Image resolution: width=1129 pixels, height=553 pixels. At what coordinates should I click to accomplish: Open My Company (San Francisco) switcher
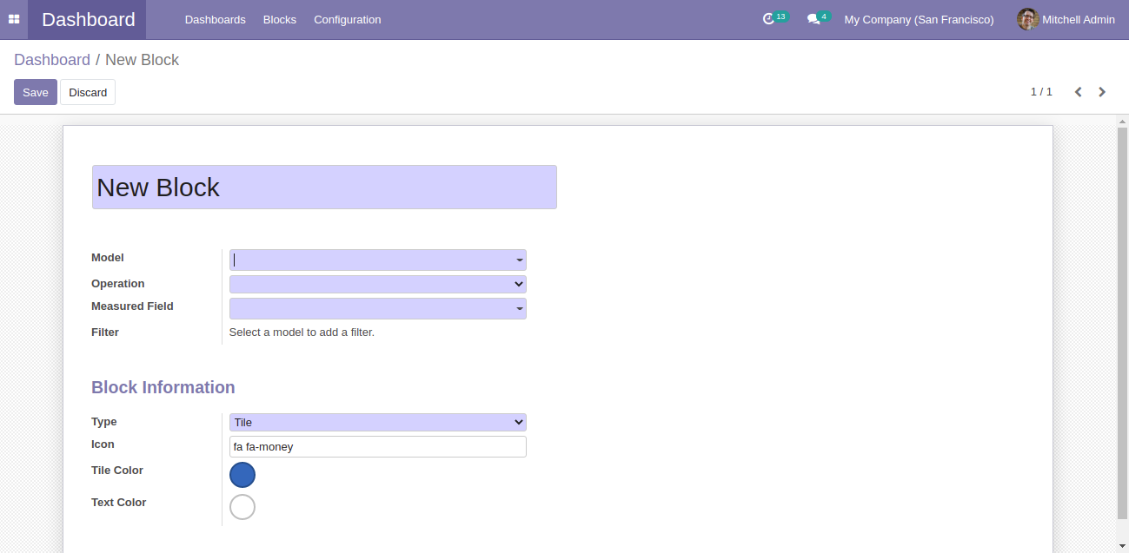coord(919,19)
